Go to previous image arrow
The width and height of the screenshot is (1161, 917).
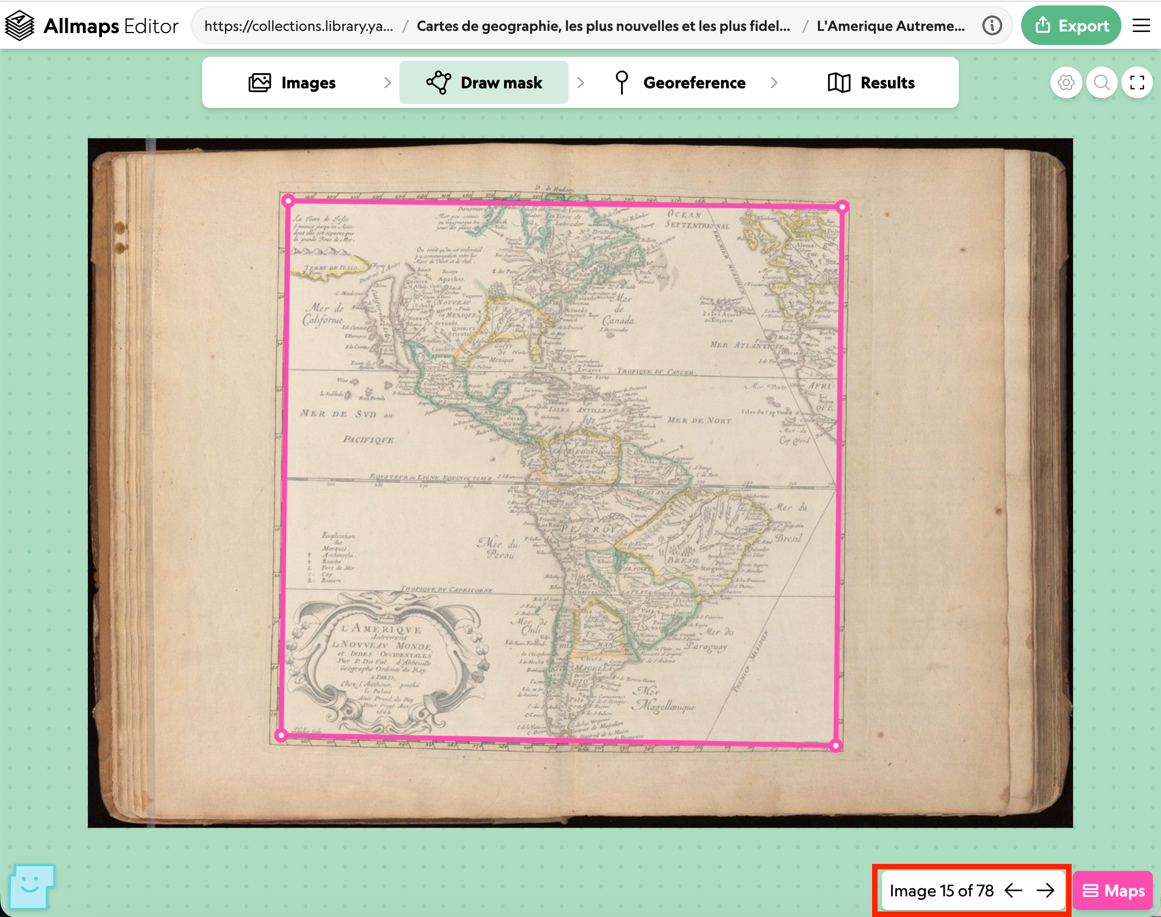point(1014,890)
